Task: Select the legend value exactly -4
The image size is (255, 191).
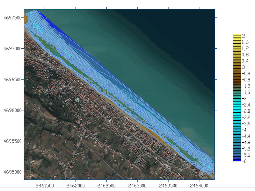Action: point(244,130)
